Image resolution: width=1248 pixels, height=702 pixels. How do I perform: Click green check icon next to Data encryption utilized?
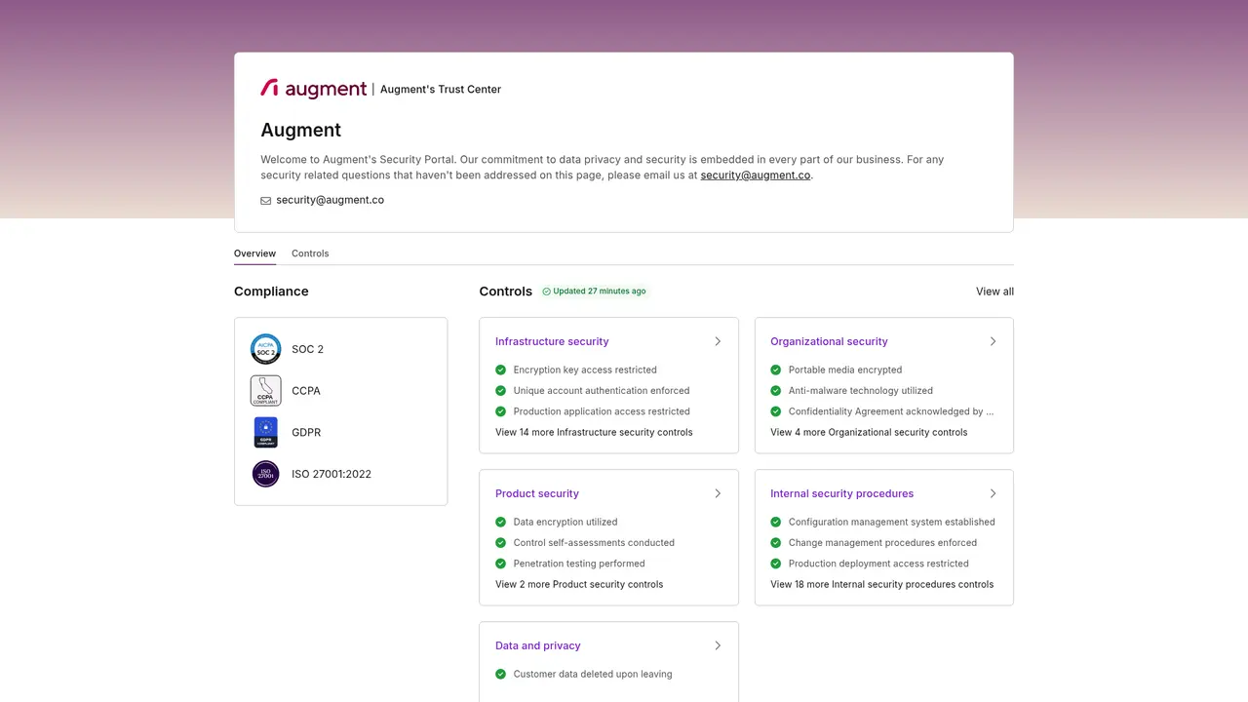[501, 522]
